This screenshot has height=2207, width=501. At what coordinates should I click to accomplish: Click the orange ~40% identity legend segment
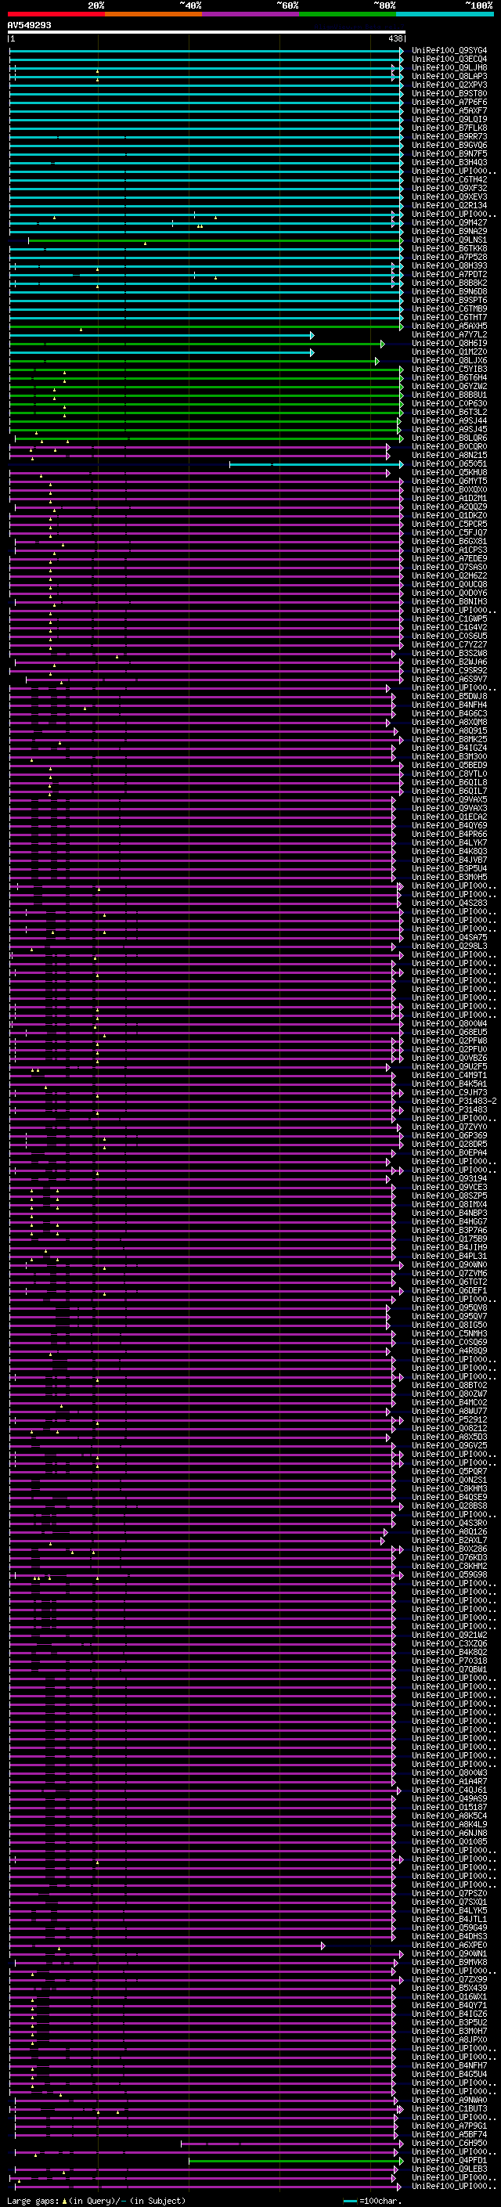(154, 14)
